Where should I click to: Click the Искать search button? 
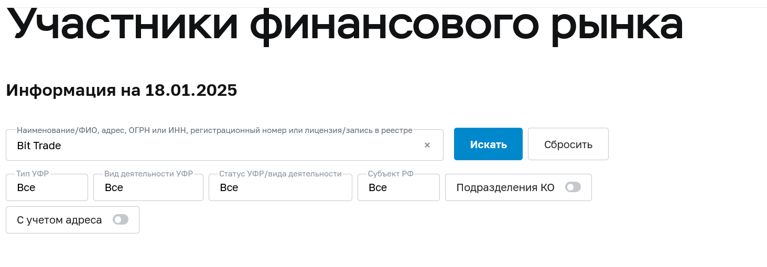click(x=488, y=144)
